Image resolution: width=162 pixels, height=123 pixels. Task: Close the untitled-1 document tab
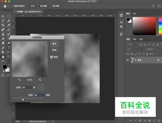[x=14, y=11]
